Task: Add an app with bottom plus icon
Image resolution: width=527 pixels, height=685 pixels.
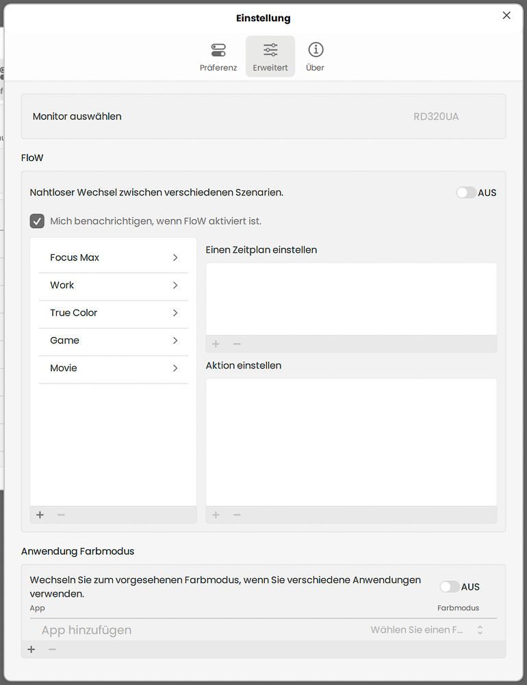Action: coord(31,649)
